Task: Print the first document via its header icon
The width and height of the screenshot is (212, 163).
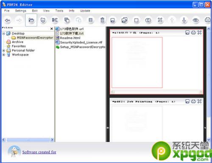Action: (x=193, y=33)
